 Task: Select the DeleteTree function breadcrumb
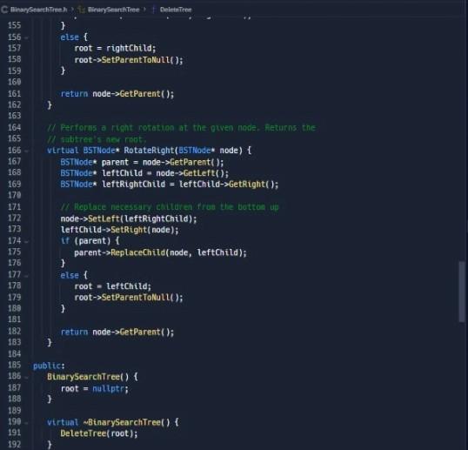[x=176, y=10]
